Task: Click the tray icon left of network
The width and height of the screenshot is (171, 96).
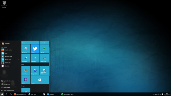Action: tap(156, 94)
